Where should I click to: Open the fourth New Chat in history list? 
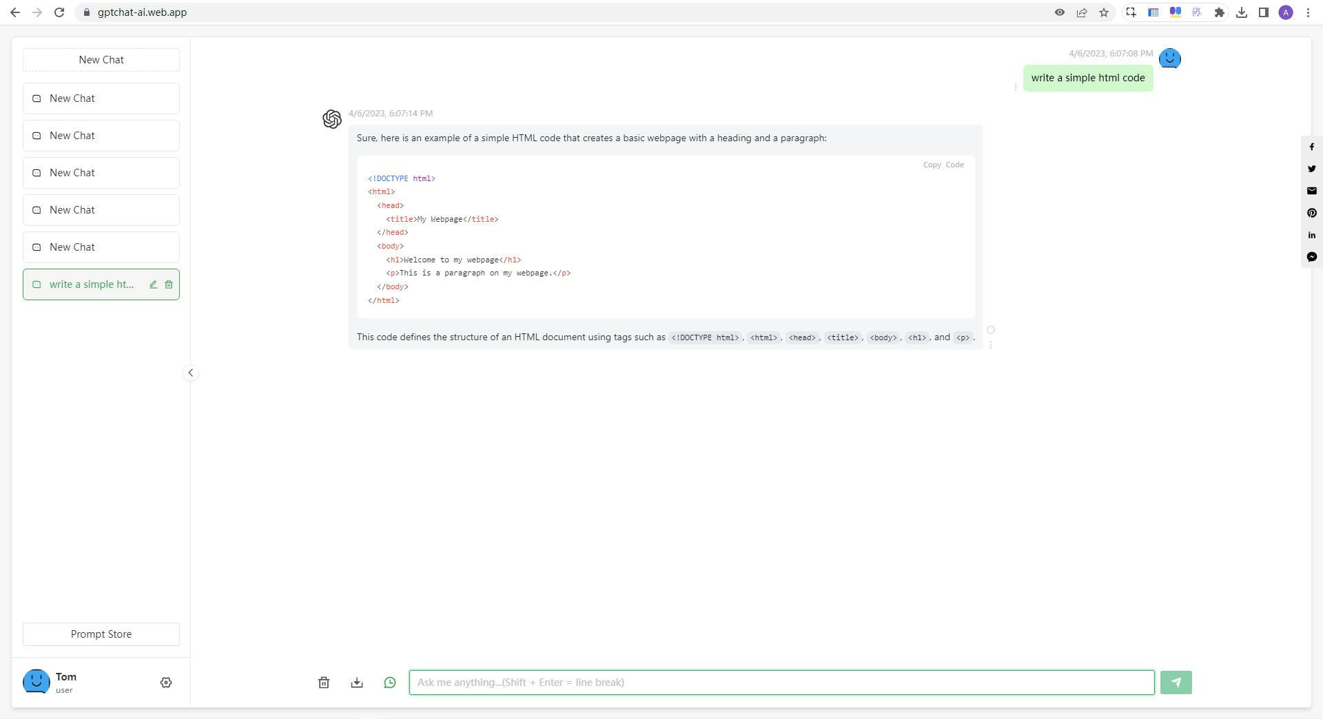point(101,210)
